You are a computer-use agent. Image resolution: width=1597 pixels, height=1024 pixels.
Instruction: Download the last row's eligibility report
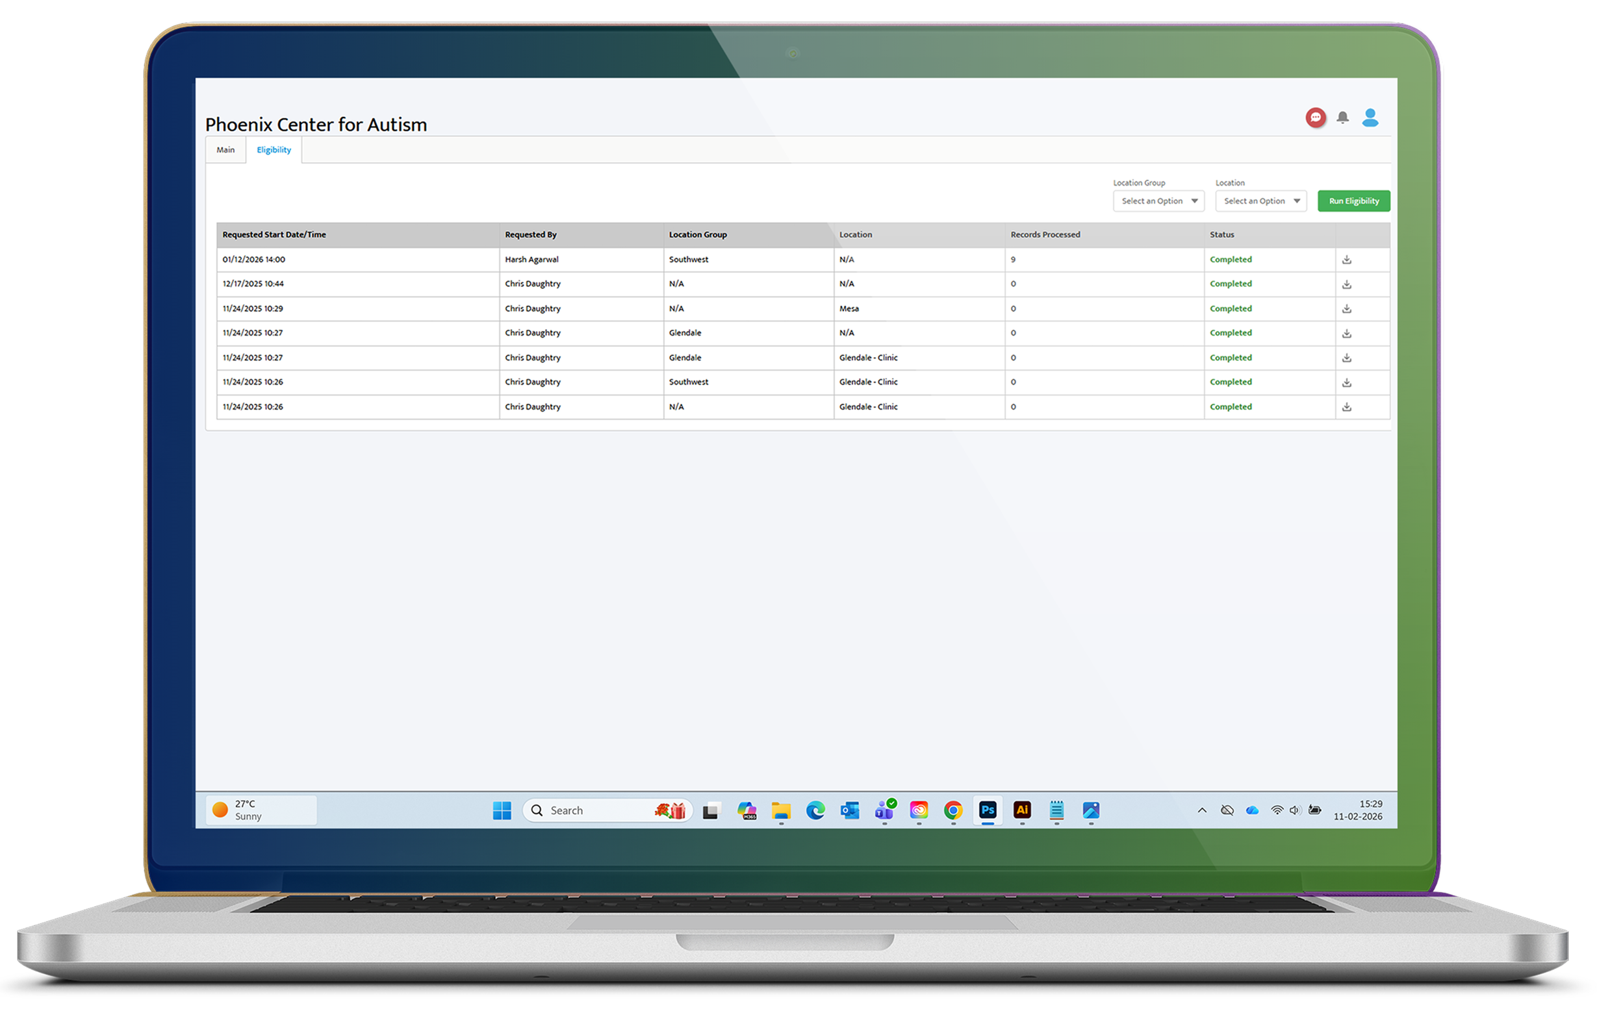tap(1346, 407)
